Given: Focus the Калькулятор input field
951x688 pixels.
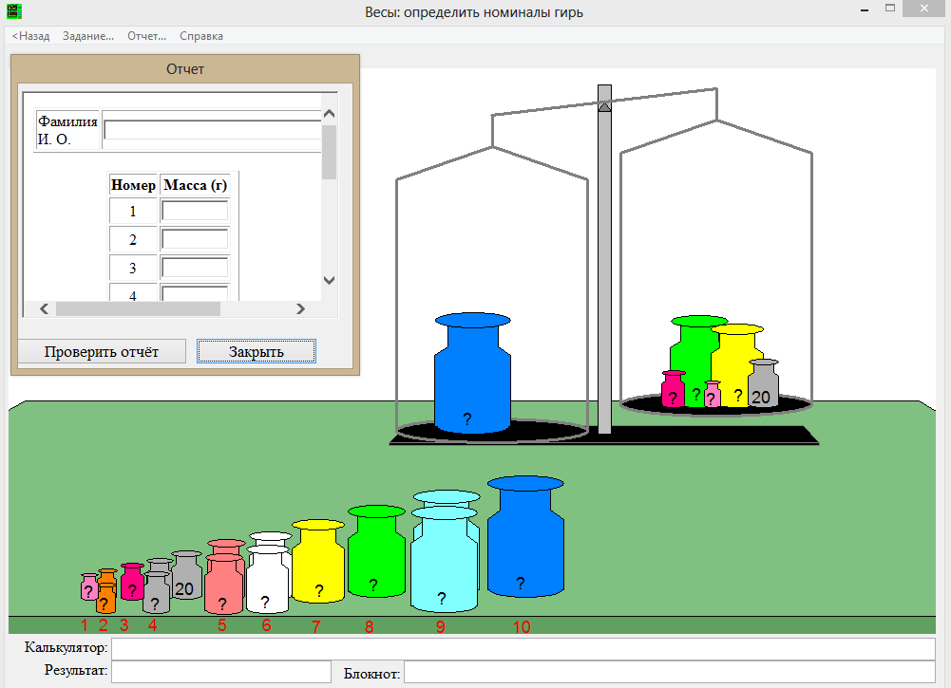Looking at the screenshot, I should (x=523, y=648).
